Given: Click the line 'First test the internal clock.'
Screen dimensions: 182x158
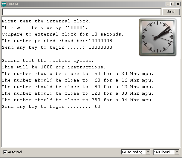Looking at the screenshot, I should pyautogui.click(x=46, y=21).
